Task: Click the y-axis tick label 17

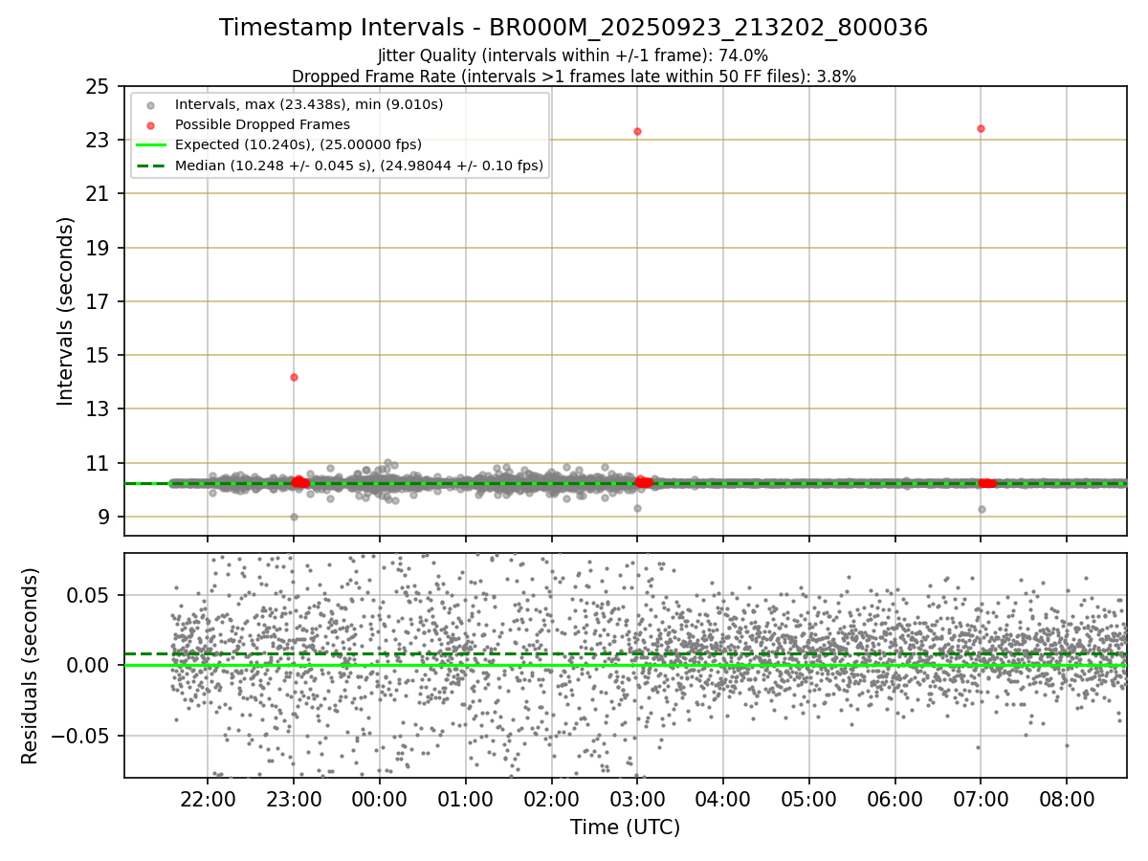Action: tap(99, 302)
